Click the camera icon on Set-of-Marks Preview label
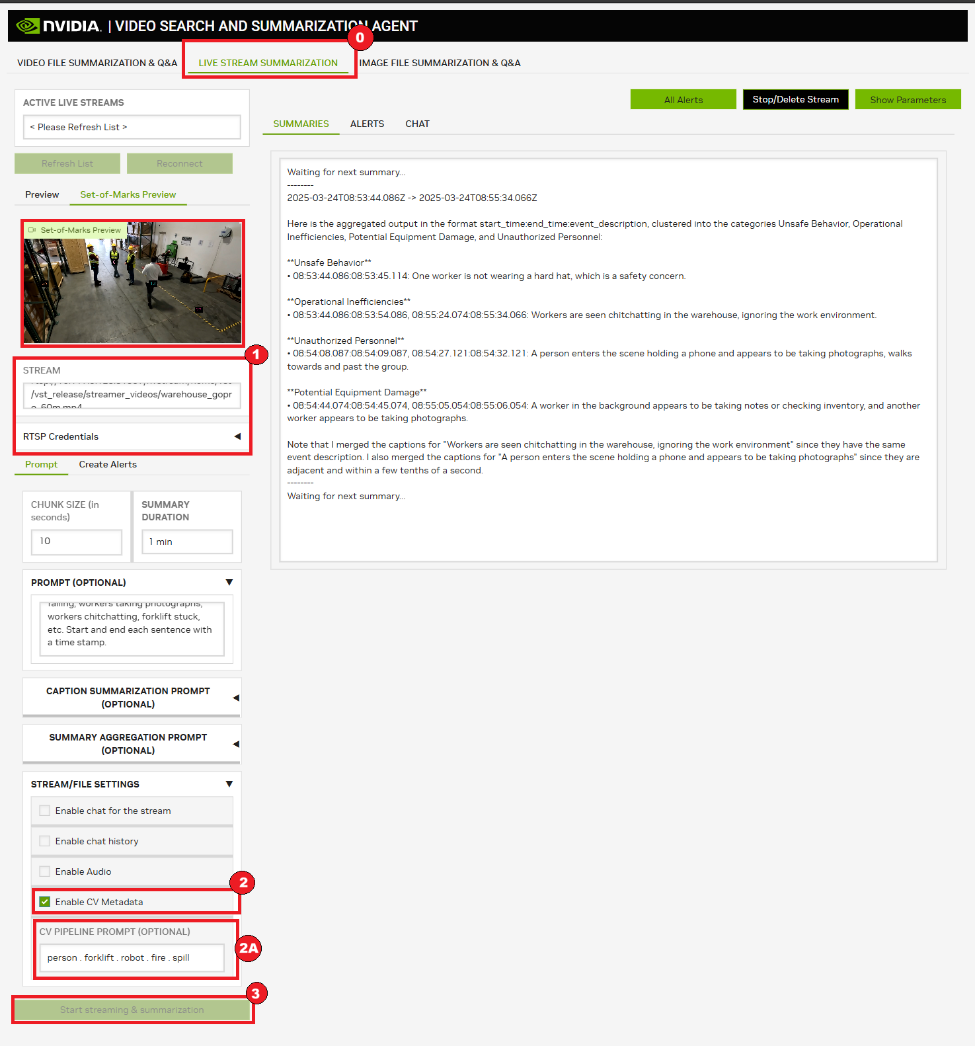The height and width of the screenshot is (1046, 975). tap(32, 230)
